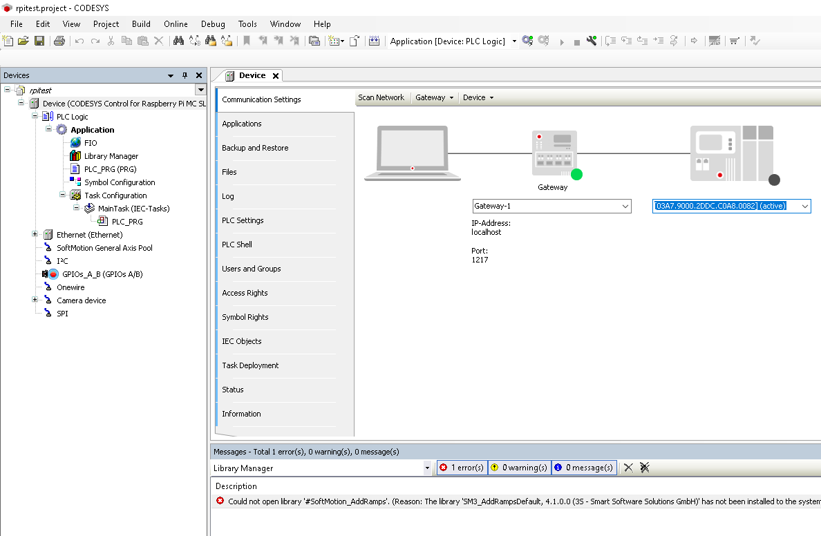
Task: Select the FIO item in the tree
Action: click(90, 142)
